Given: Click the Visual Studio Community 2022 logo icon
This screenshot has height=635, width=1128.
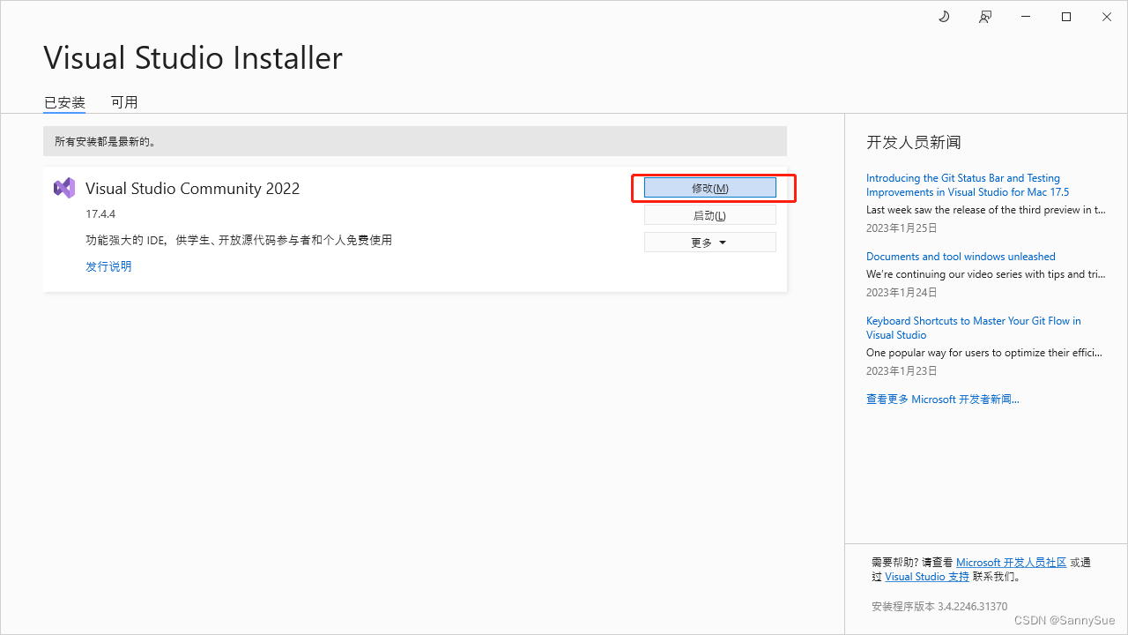Looking at the screenshot, I should 64,188.
